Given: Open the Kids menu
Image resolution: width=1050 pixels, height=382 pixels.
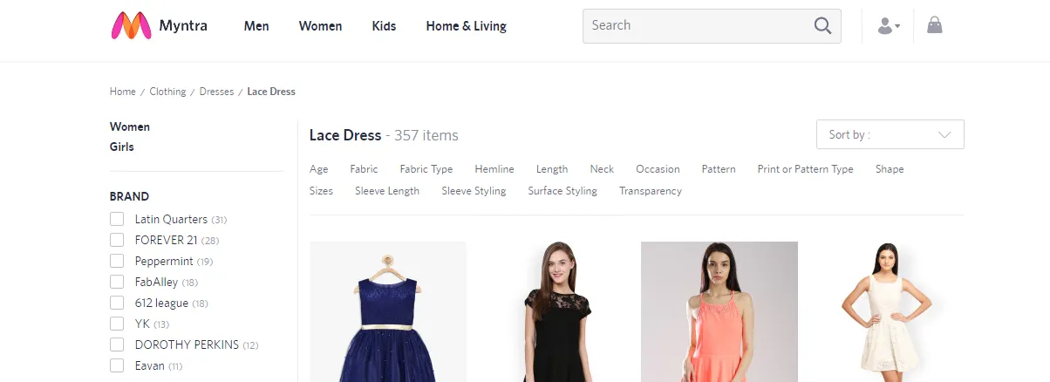Looking at the screenshot, I should (384, 26).
